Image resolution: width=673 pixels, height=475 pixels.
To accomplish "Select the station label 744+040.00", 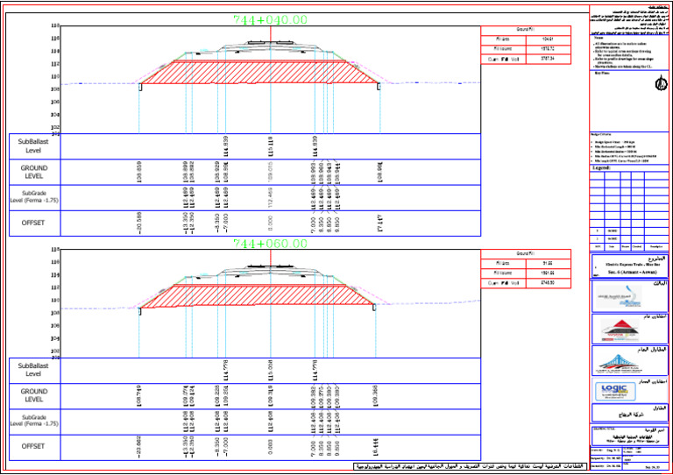I will pos(271,20).
